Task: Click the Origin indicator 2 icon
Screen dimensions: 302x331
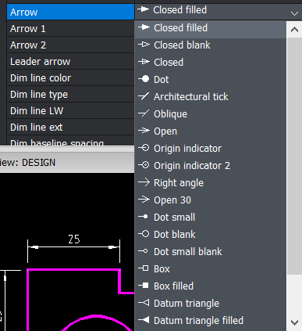Action: point(144,165)
